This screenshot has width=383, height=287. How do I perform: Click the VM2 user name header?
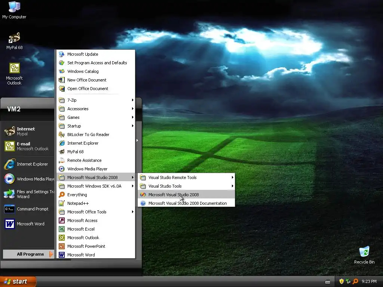coord(14,109)
